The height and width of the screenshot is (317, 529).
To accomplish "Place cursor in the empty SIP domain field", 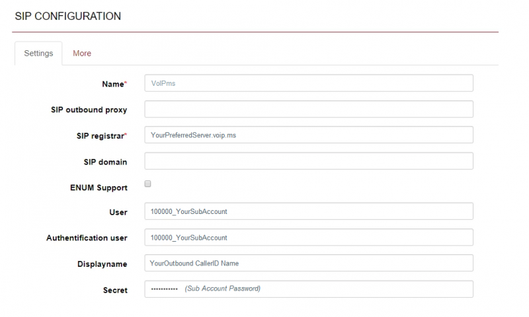I will (x=309, y=161).
